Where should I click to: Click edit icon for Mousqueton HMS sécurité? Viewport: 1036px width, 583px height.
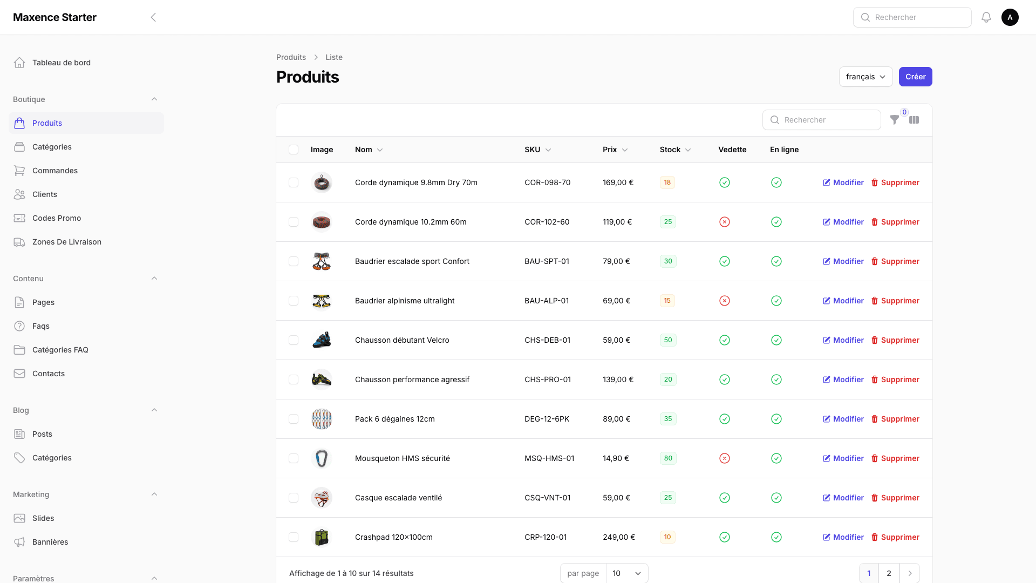coord(826,458)
